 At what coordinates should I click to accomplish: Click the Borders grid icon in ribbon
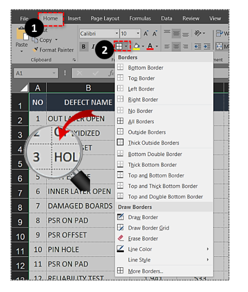point(119,46)
